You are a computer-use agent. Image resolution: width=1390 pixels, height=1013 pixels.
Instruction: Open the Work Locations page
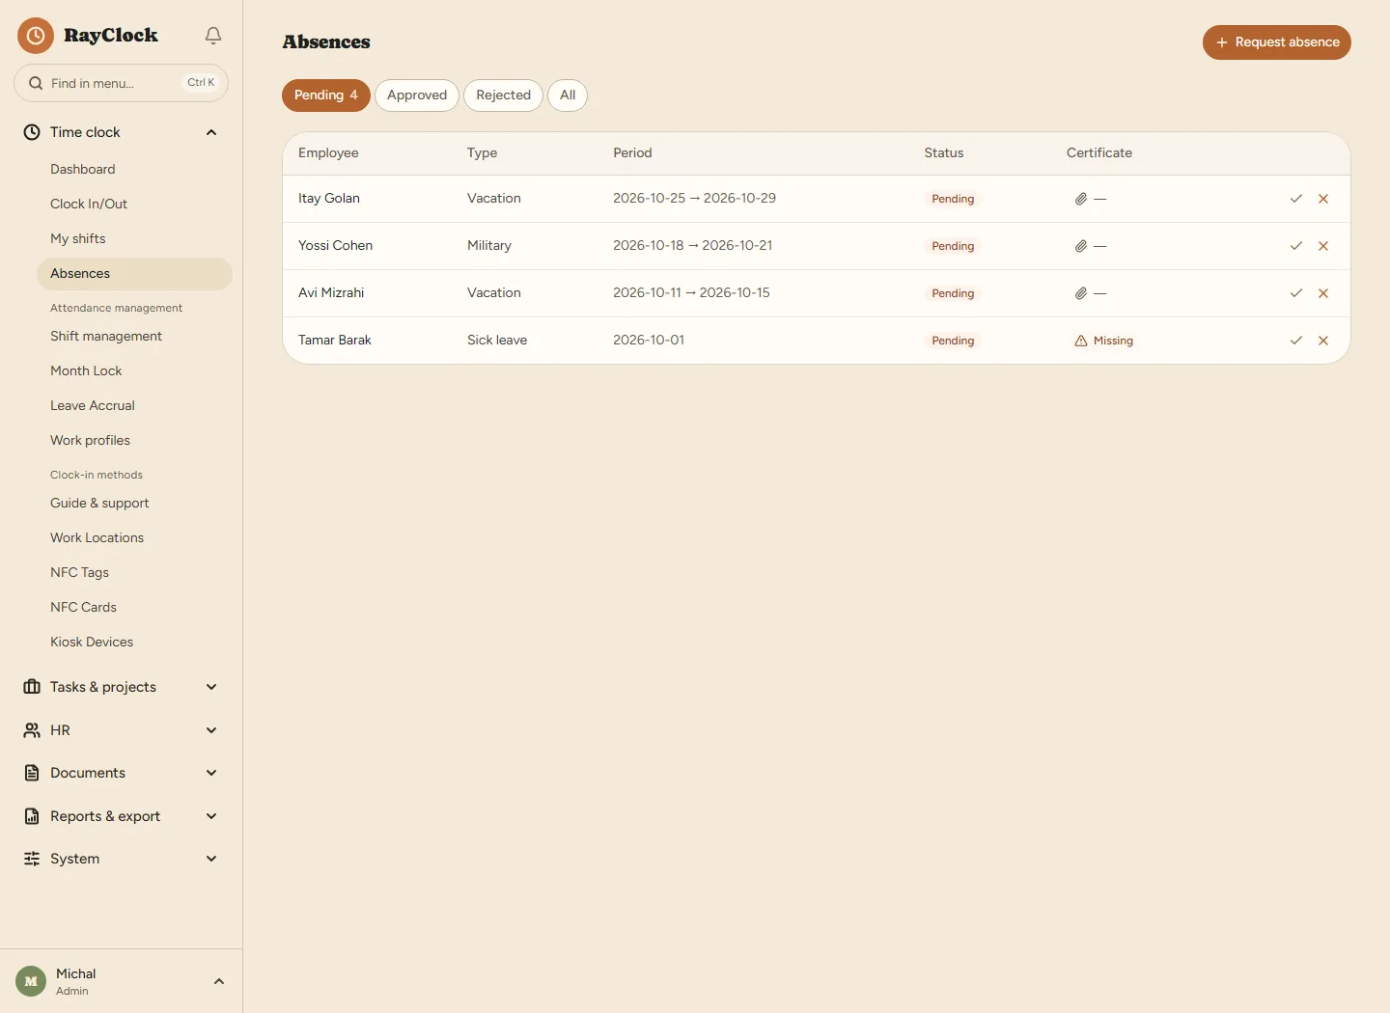[134, 537]
